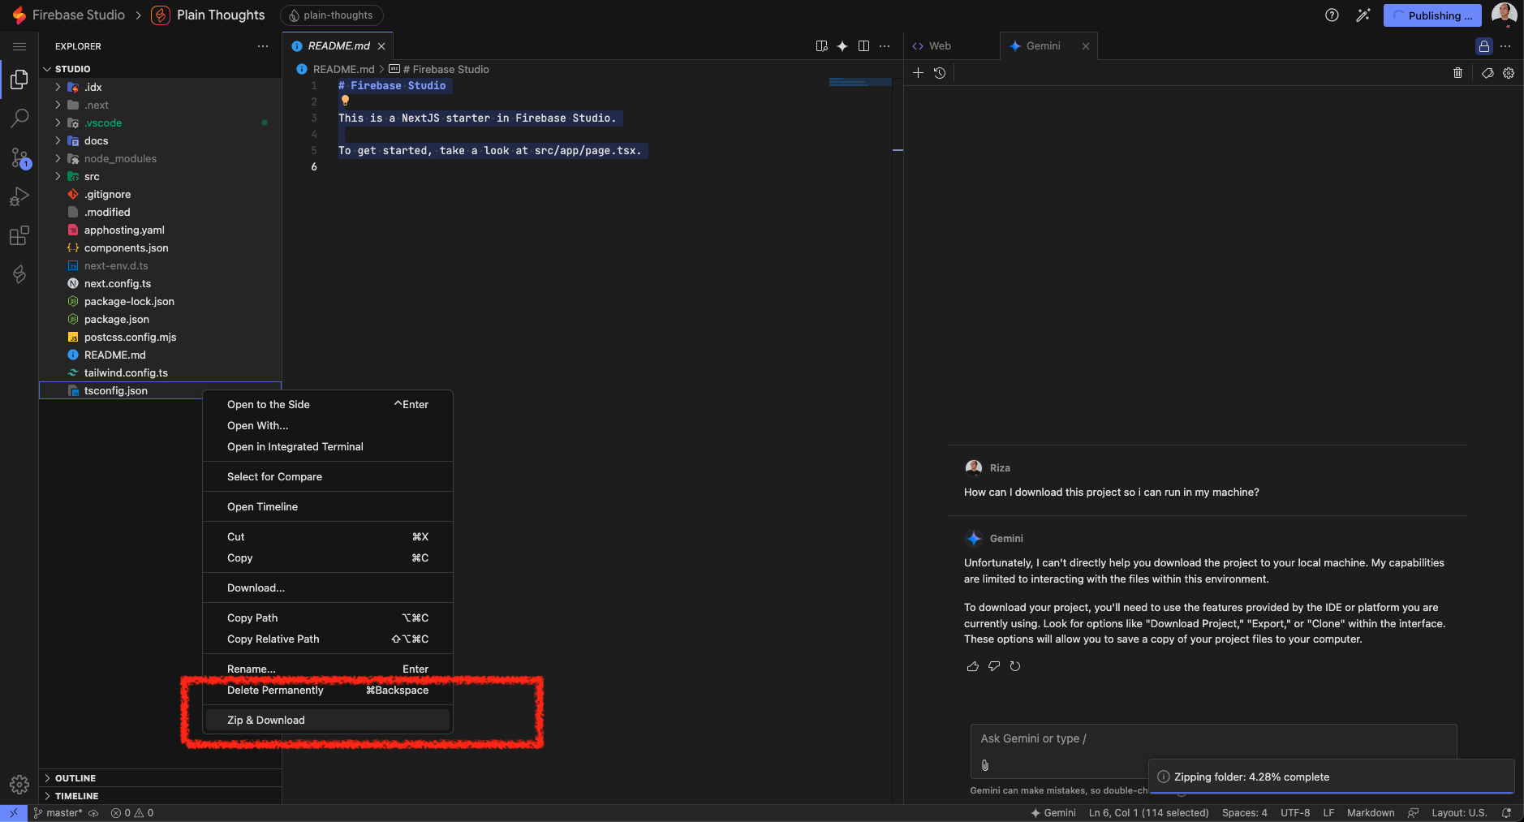
Task: Open errors and warnings count in status bar
Action: (132, 813)
